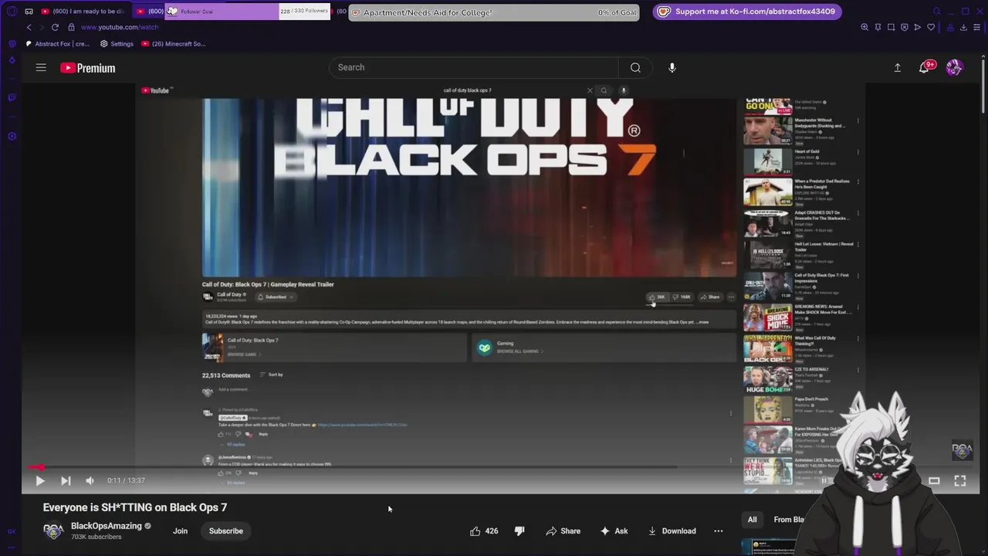Open the purple account avatar menu
The image size is (988, 556).
(954, 68)
